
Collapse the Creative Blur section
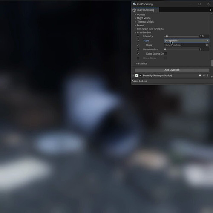pos(135,32)
